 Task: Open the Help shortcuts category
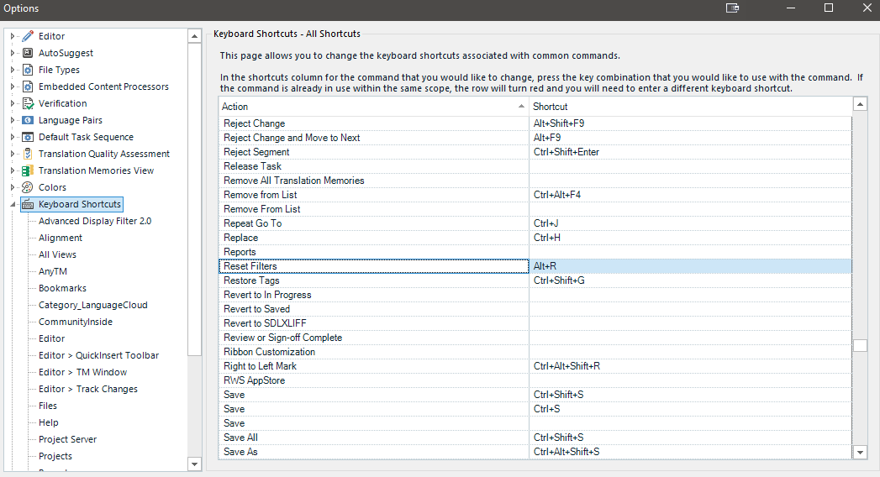tap(48, 422)
